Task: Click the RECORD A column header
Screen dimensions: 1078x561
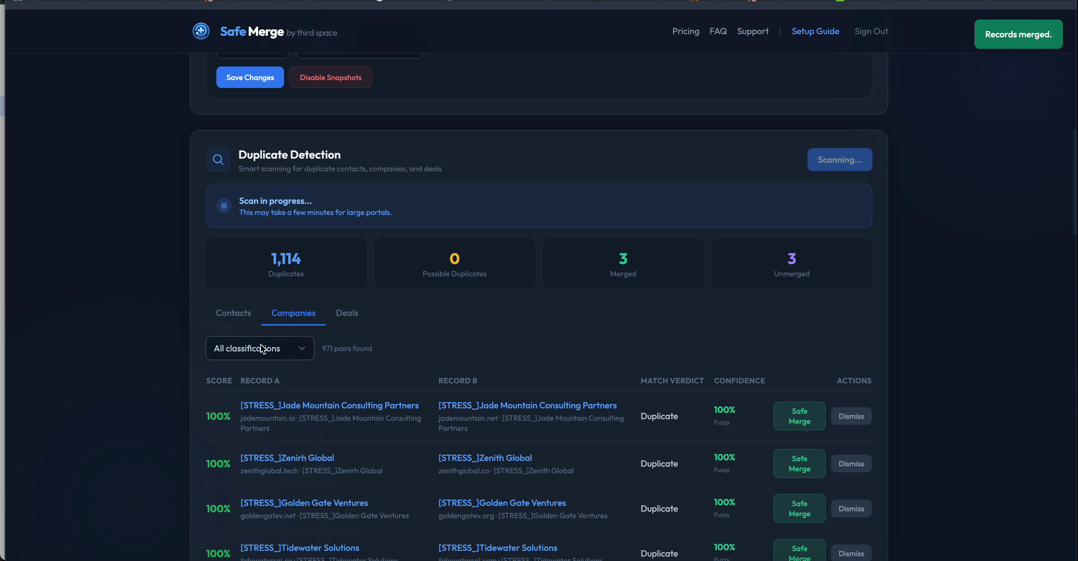Action: [x=260, y=381]
